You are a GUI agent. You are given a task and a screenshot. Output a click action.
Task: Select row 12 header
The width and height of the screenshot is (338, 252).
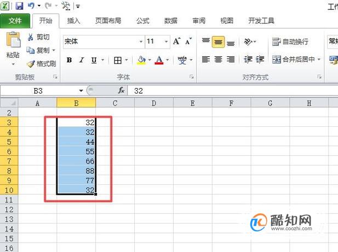(9, 209)
